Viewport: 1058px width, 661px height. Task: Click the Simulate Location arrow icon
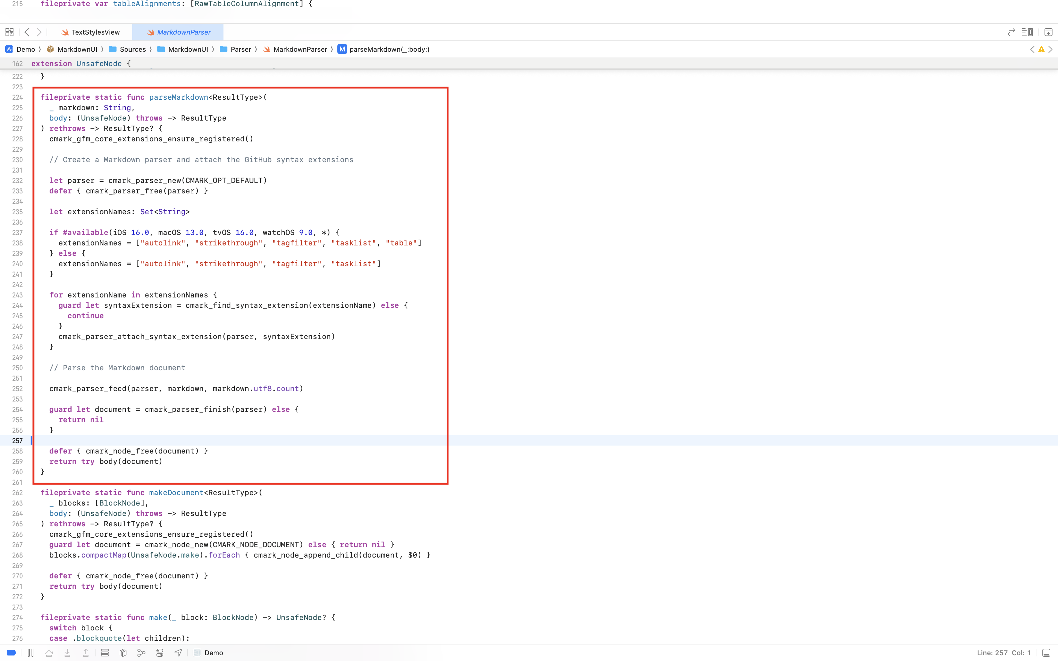pos(178,653)
